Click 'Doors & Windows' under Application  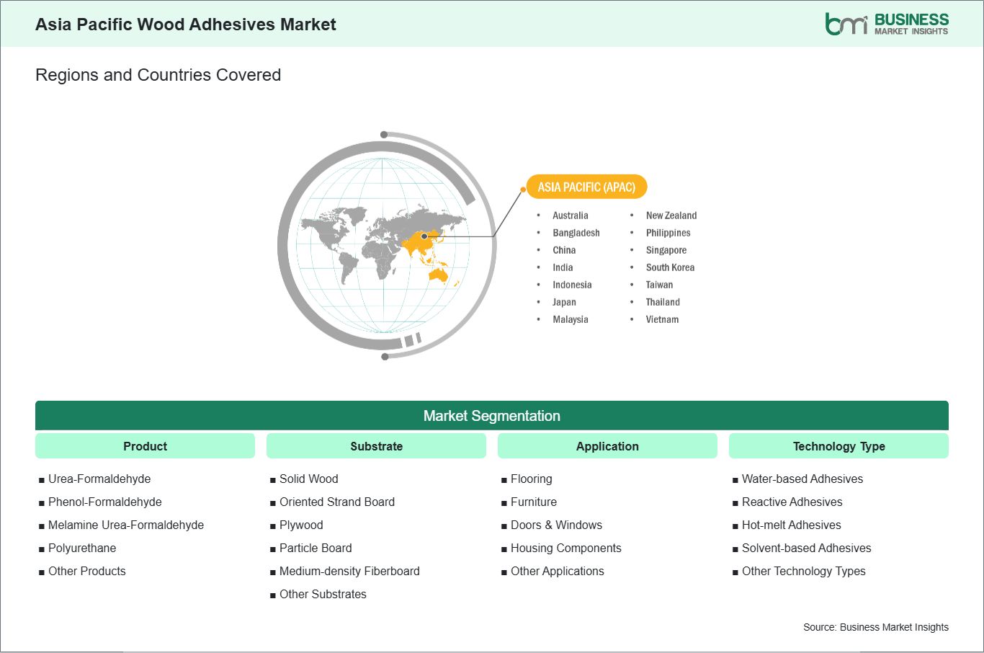click(556, 525)
